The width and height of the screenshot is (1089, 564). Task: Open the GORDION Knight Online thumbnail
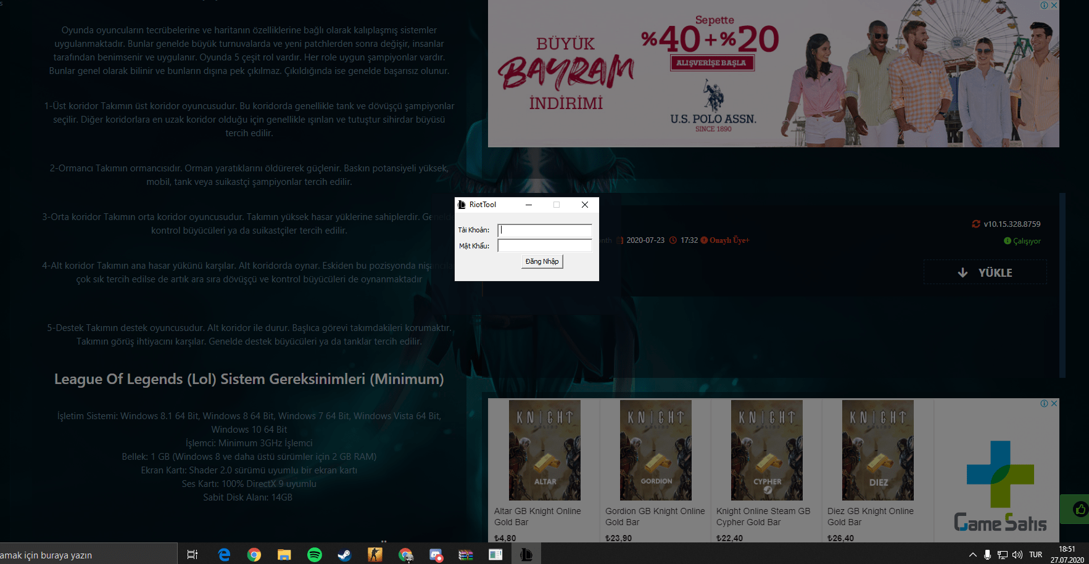656,450
